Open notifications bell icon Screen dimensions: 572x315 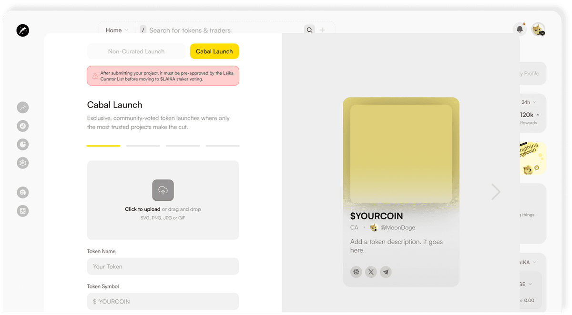click(520, 30)
